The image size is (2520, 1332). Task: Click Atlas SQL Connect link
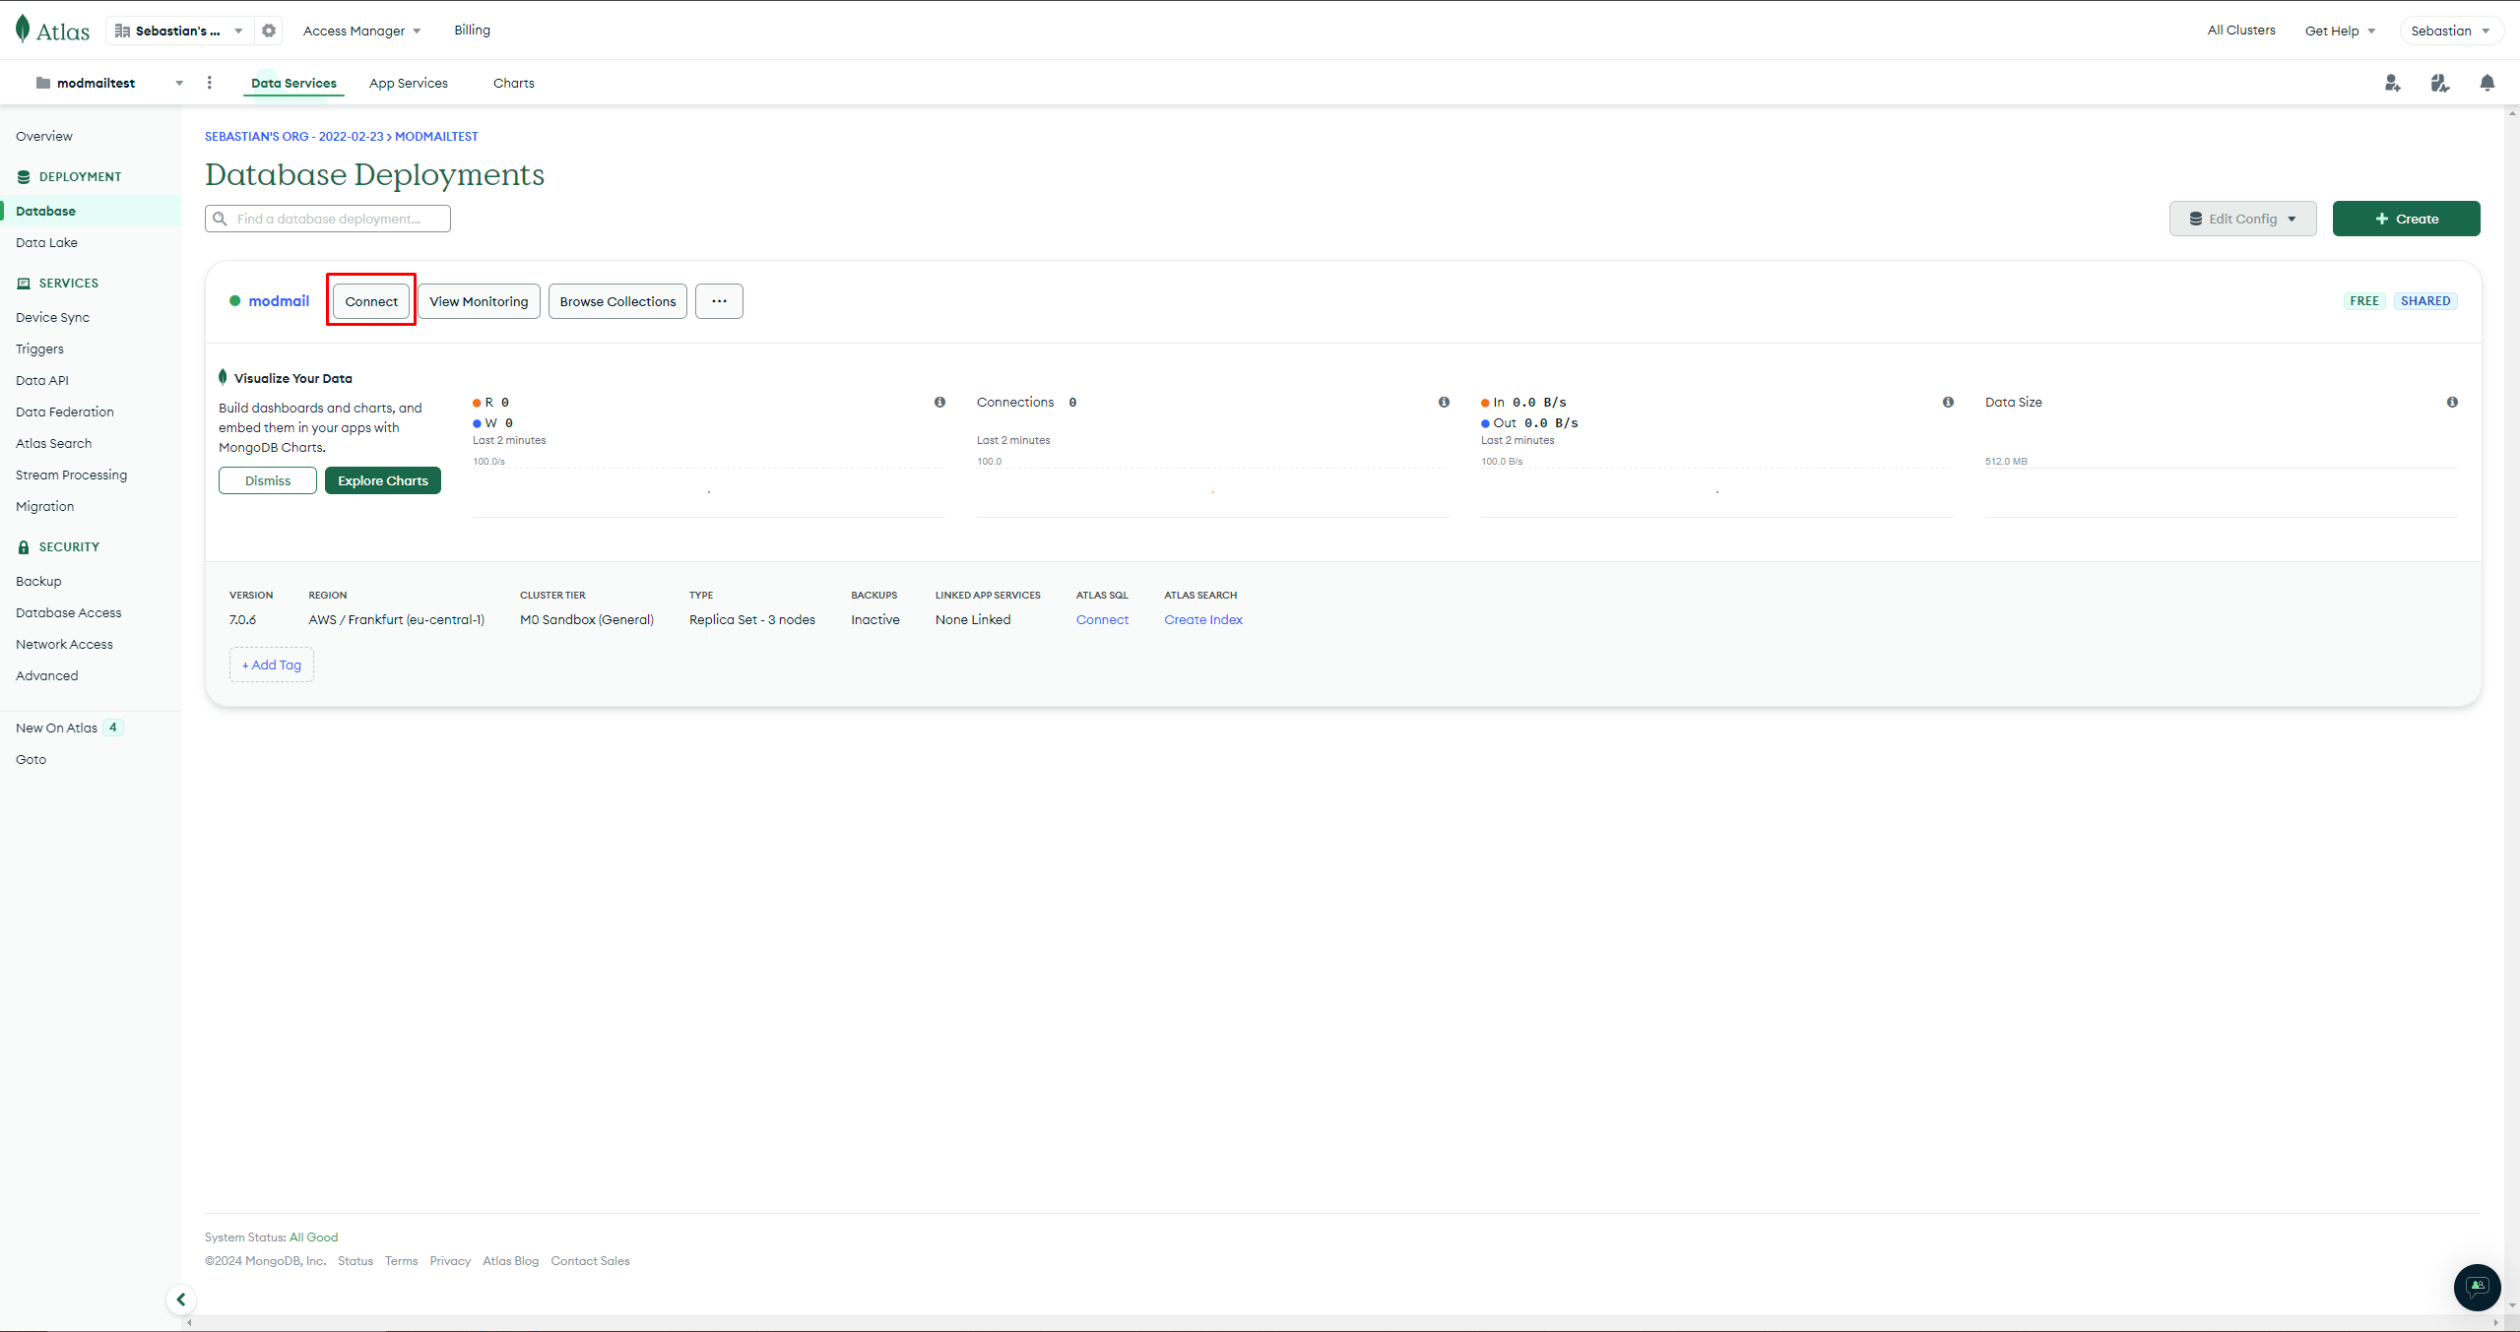point(1102,619)
